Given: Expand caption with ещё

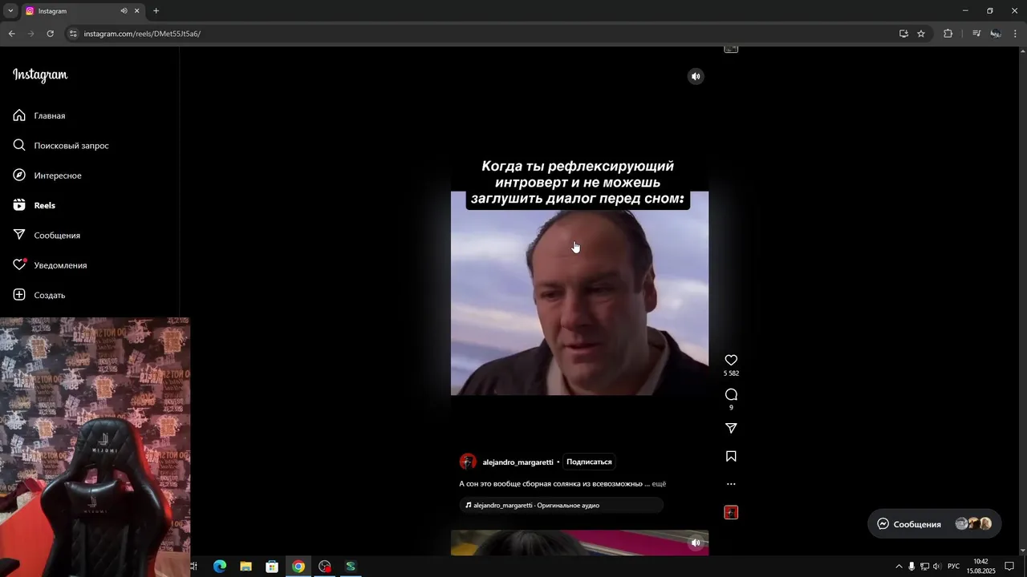Looking at the screenshot, I should coord(659,484).
